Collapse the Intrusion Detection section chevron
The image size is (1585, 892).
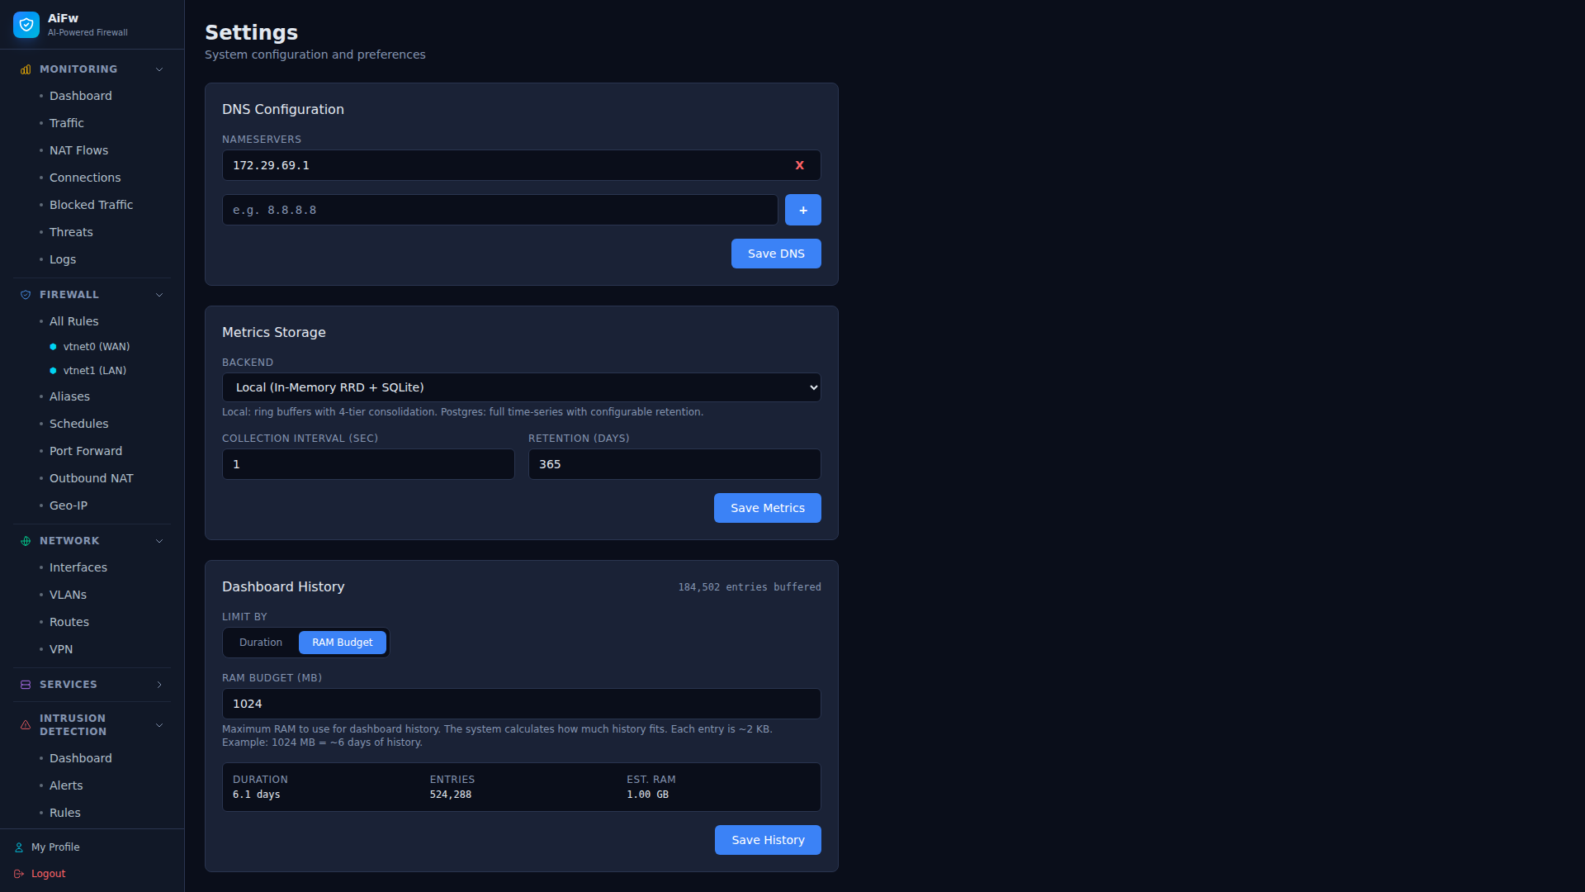[x=159, y=725]
